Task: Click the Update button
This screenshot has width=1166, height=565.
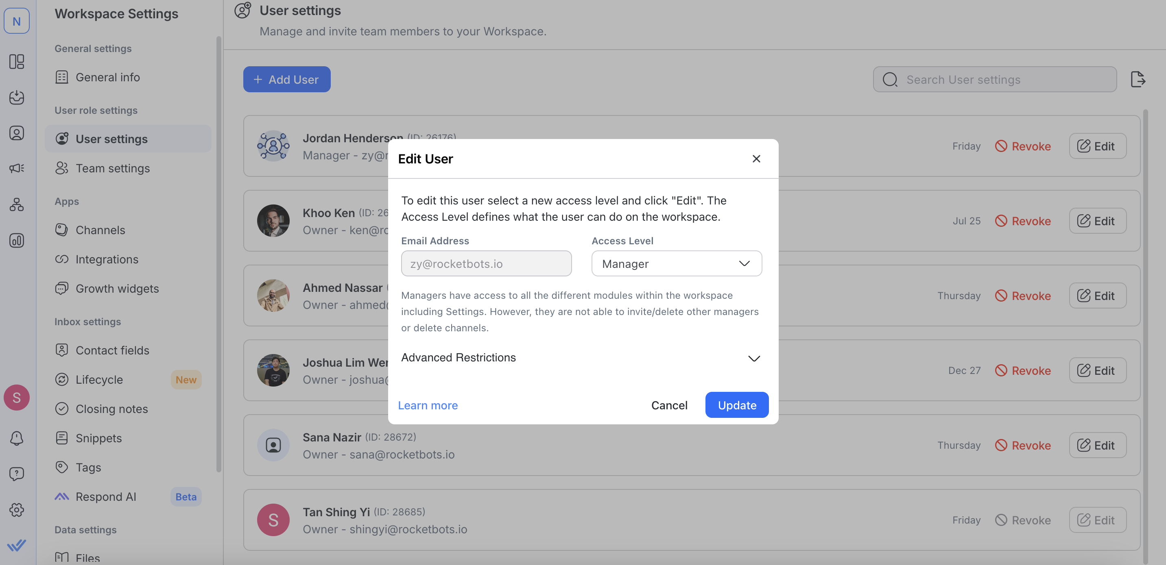Action: [736, 405]
